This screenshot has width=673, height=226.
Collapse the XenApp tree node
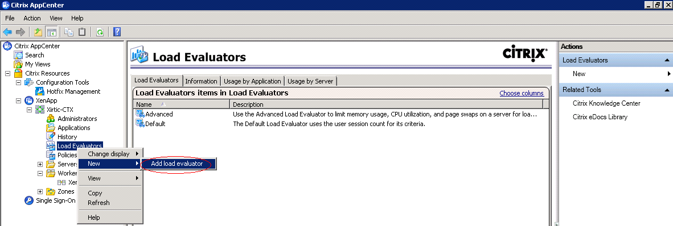coord(18,101)
